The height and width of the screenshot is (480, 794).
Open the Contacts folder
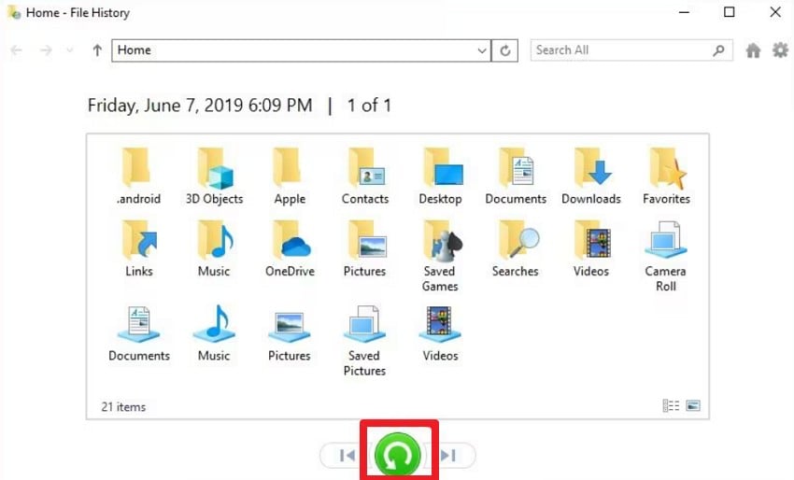(x=365, y=176)
